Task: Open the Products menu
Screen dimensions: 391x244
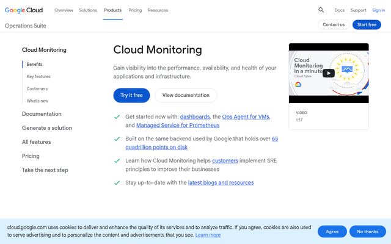Action: point(112,10)
